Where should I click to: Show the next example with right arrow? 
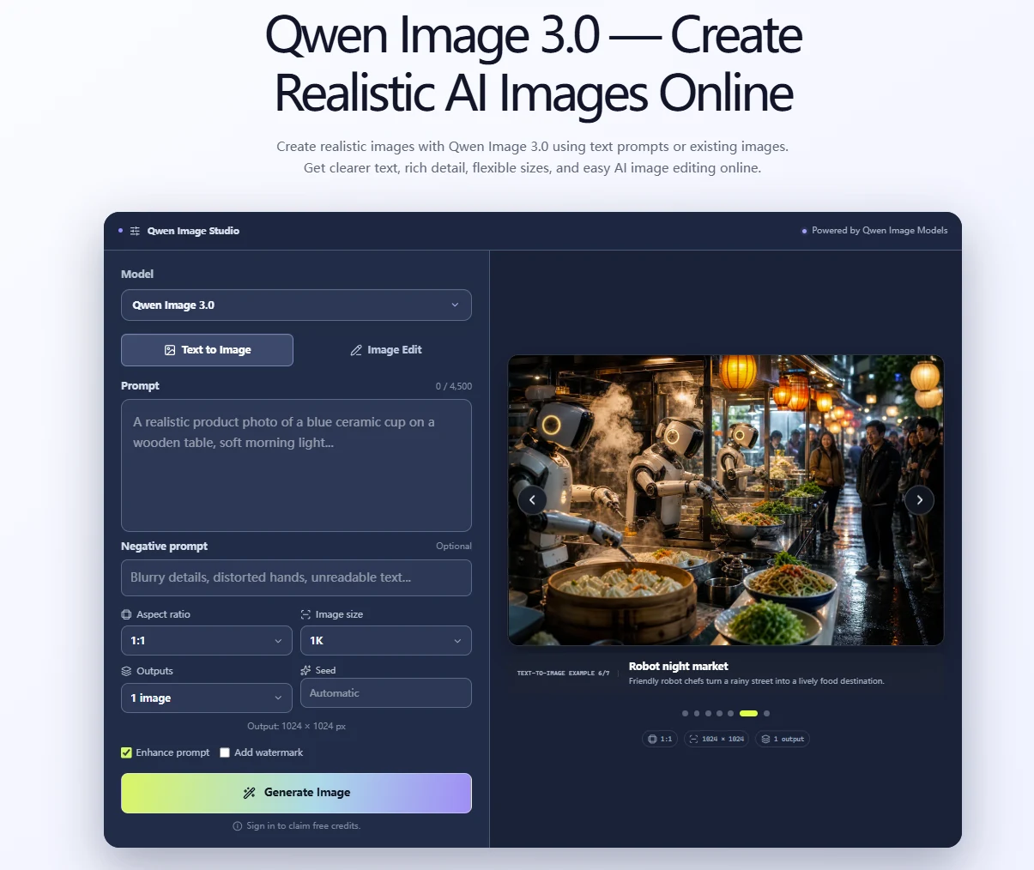pos(919,500)
